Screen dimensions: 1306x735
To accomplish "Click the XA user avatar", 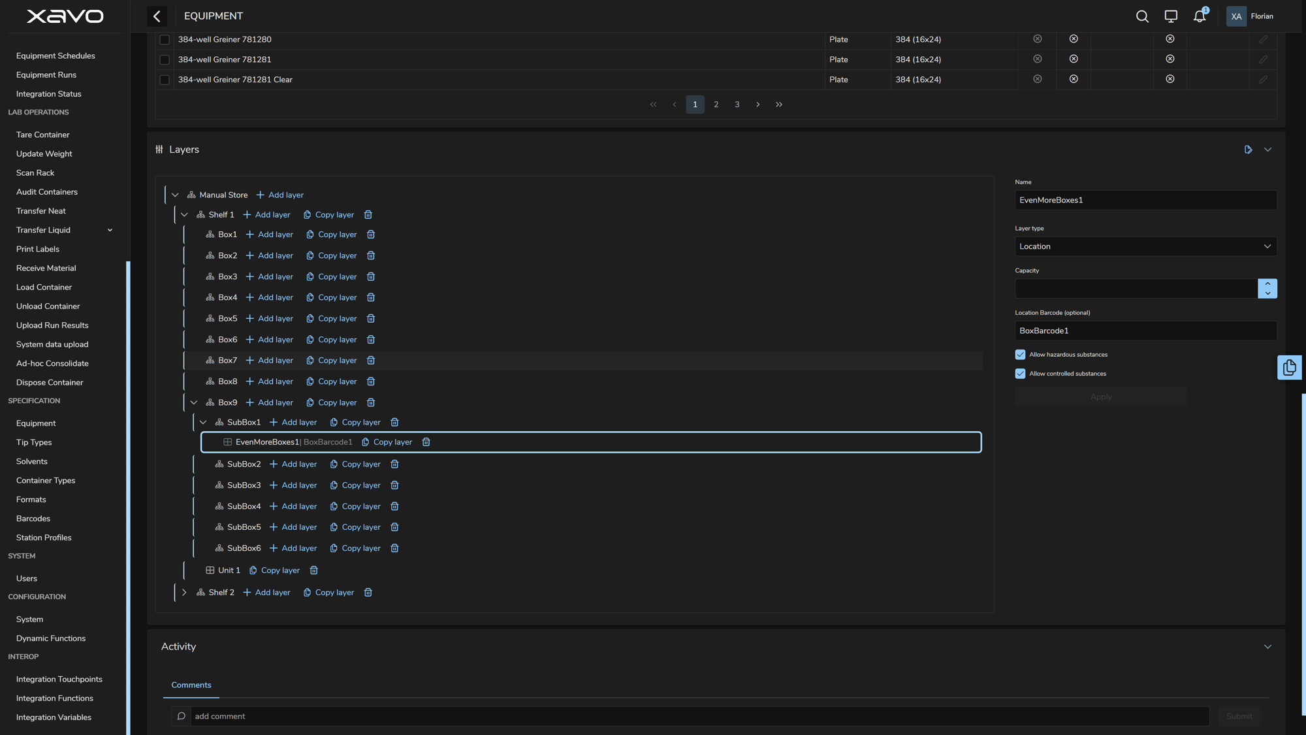I will 1236,16.
